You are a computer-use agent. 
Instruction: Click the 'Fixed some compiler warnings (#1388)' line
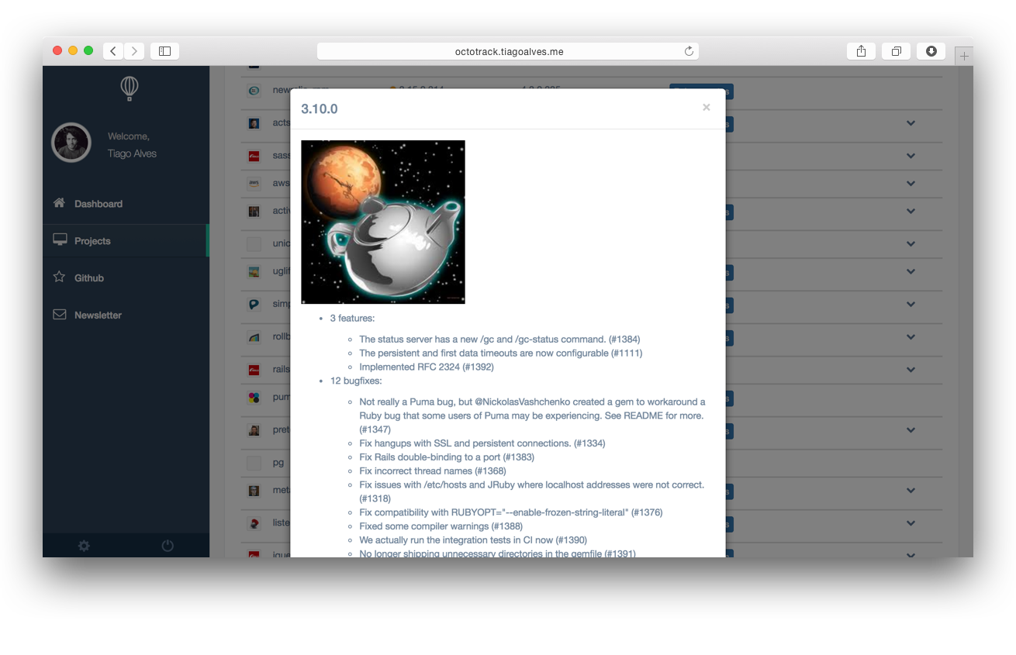(441, 526)
